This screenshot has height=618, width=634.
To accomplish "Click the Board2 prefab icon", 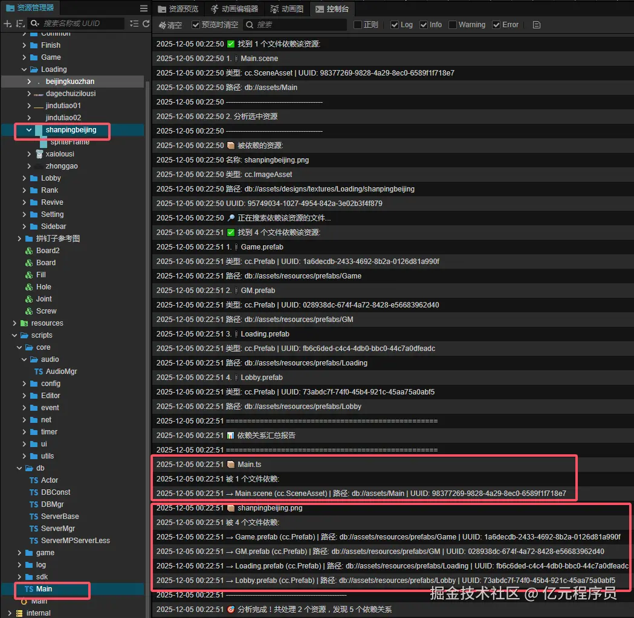I will tap(29, 251).
